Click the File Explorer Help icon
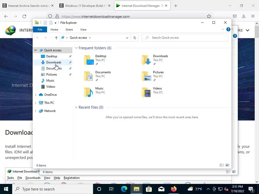This screenshot has height=194, width=259. point(228,29)
